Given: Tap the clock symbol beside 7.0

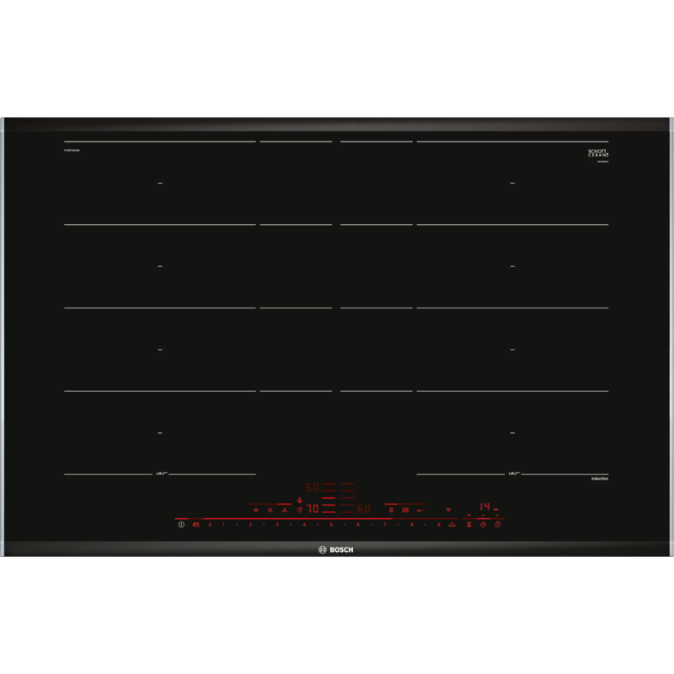Looking at the screenshot, I should (299, 510).
